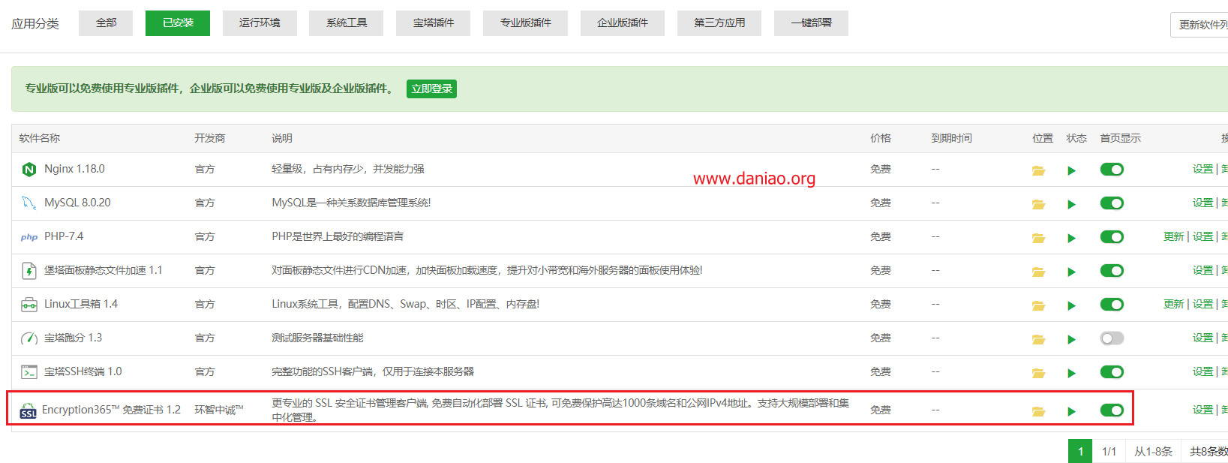Image resolution: width=1228 pixels, height=463 pixels.
Task: Click the 宝塔SSH终端 1.0 name
Action: coord(83,372)
